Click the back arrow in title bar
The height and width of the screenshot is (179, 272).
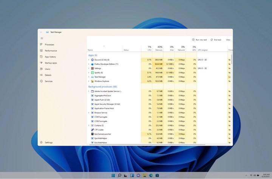pos(41,32)
